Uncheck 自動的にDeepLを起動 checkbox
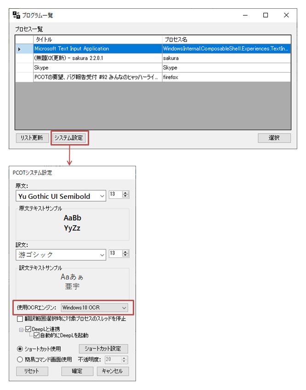 37,335
